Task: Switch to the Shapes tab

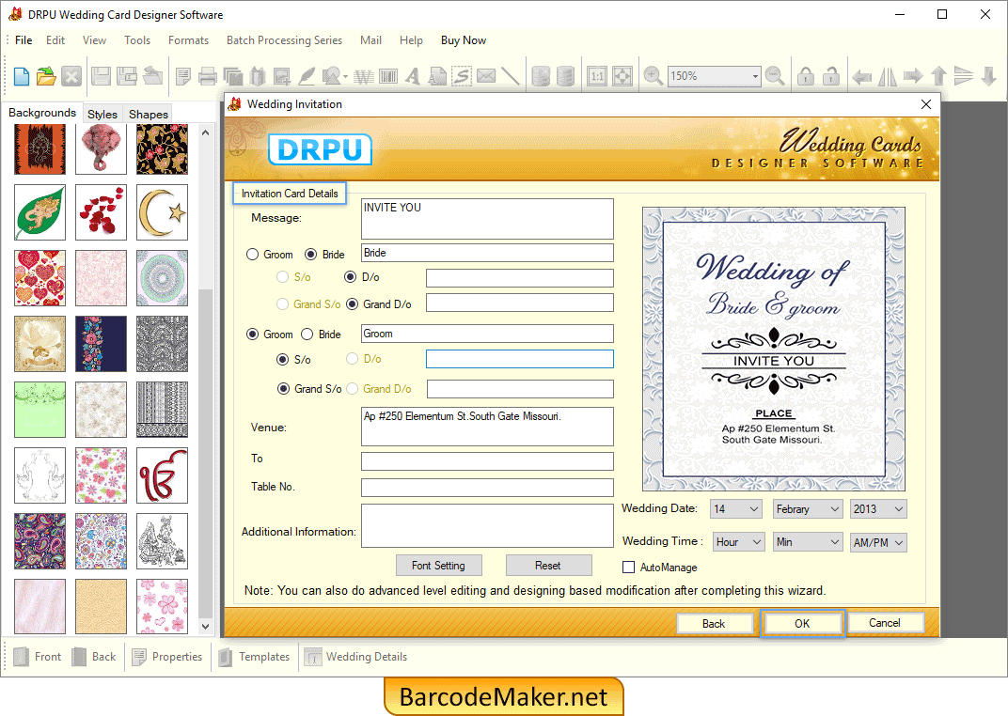Action: pyautogui.click(x=148, y=114)
